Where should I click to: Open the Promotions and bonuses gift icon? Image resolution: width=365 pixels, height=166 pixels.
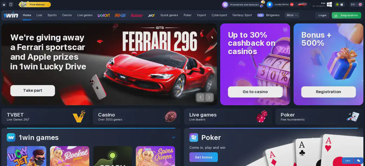point(225,5)
